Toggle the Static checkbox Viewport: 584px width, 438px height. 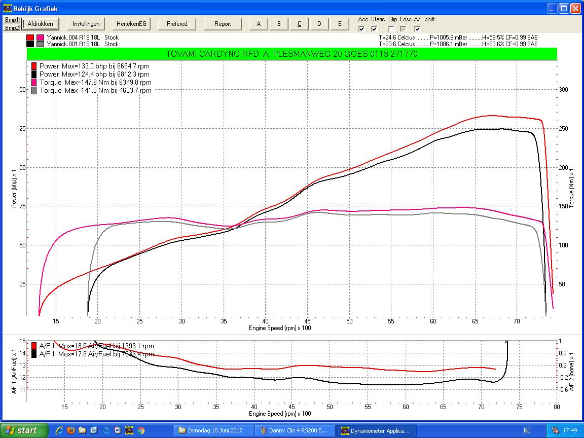click(x=374, y=29)
